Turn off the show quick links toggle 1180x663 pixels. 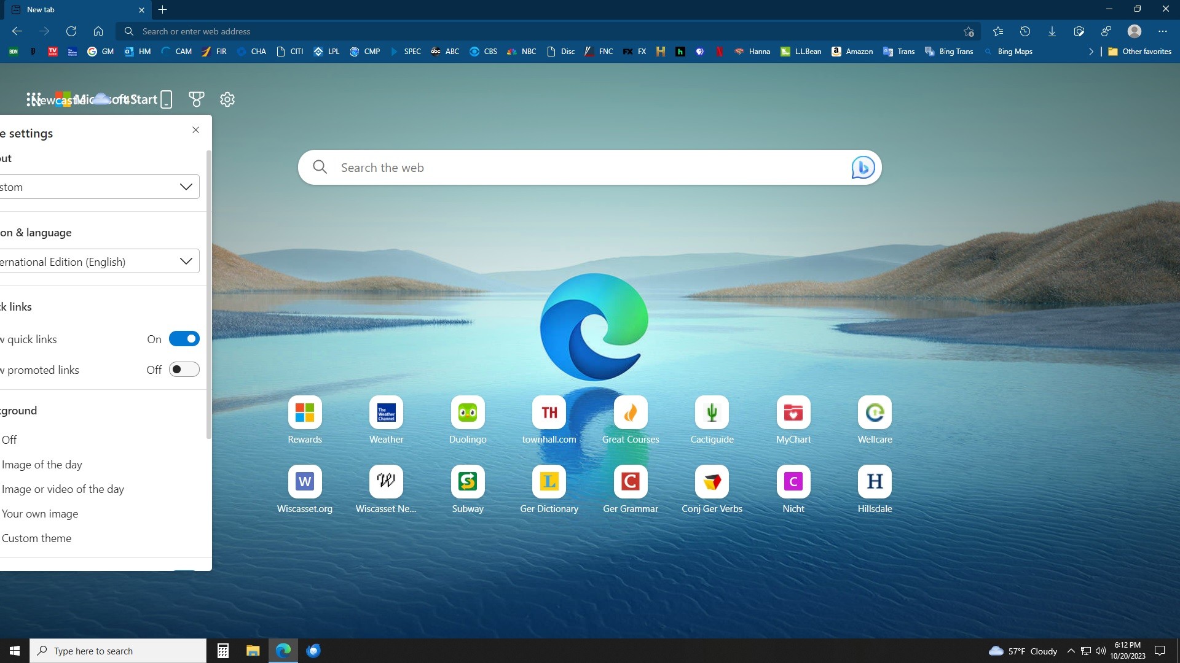pos(184,339)
